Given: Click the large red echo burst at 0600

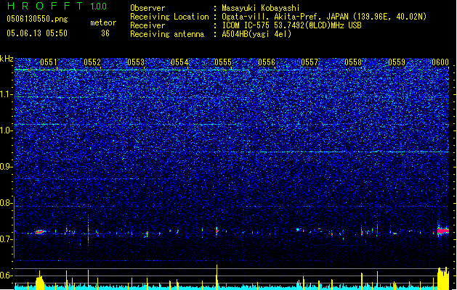Looking at the screenshot, I should pyautogui.click(x=443, y=231).
